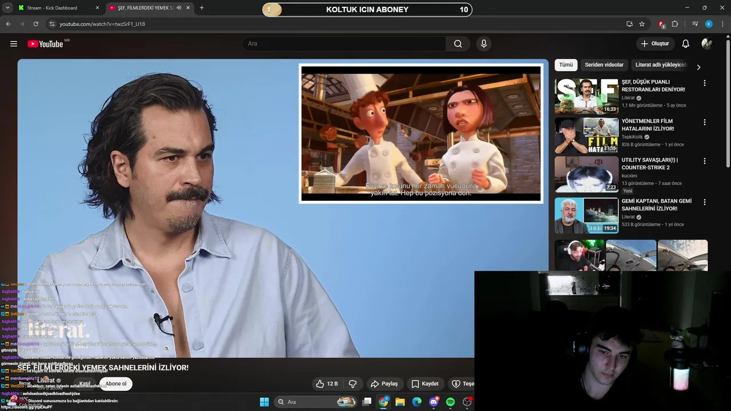
Task: Open File Explorer from taskbar
Action: click(400, 402)
